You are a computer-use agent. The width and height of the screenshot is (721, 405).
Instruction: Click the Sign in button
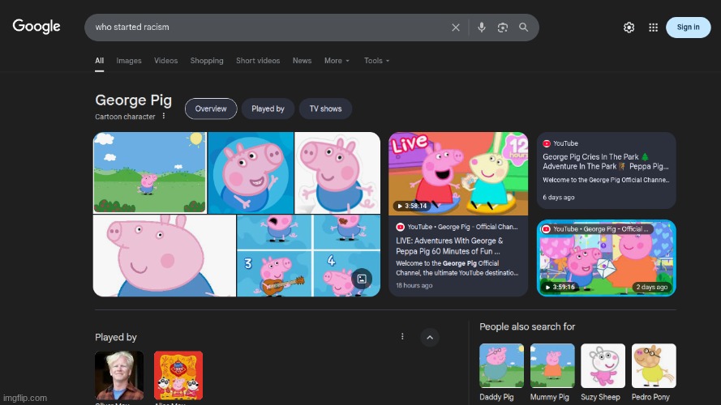coord(688,28)
